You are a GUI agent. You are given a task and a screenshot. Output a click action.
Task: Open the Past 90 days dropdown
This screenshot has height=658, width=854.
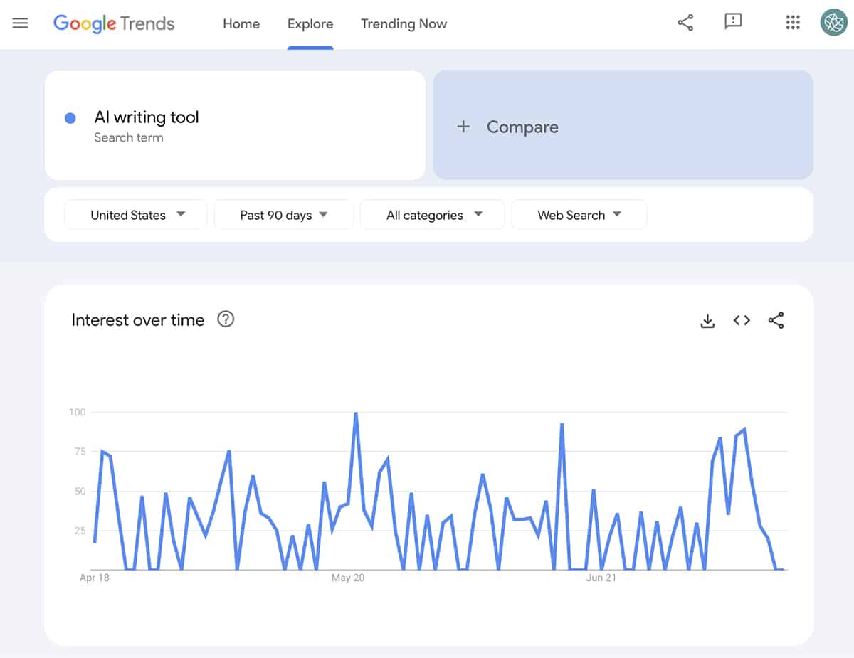pos(283,215)
